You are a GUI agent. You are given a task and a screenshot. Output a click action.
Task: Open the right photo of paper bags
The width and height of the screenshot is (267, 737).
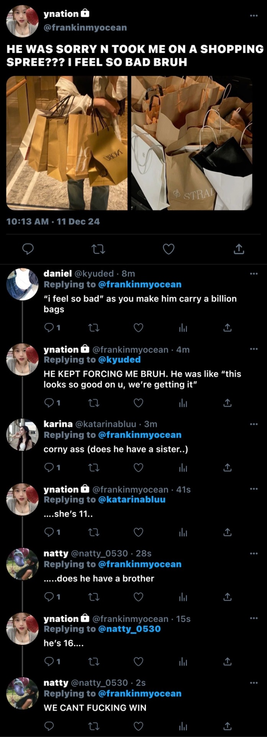192,143
